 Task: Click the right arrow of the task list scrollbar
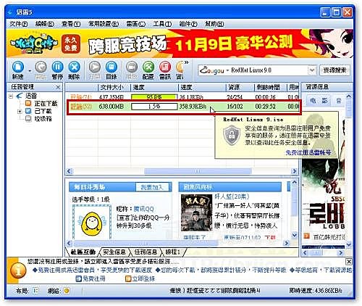(294, 171)
